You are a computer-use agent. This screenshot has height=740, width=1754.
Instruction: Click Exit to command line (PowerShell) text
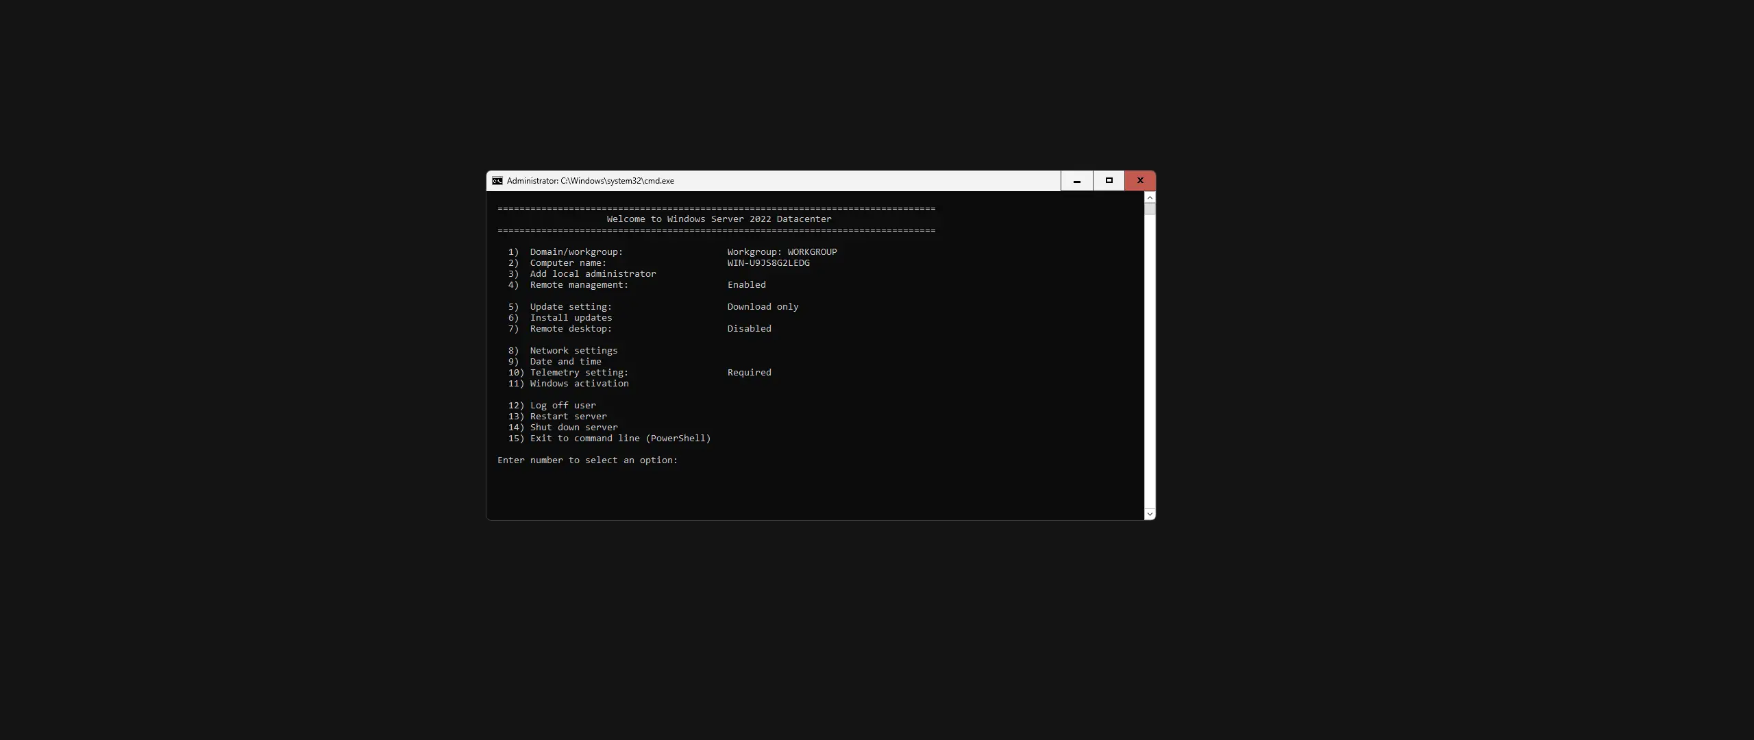point(619,439)
